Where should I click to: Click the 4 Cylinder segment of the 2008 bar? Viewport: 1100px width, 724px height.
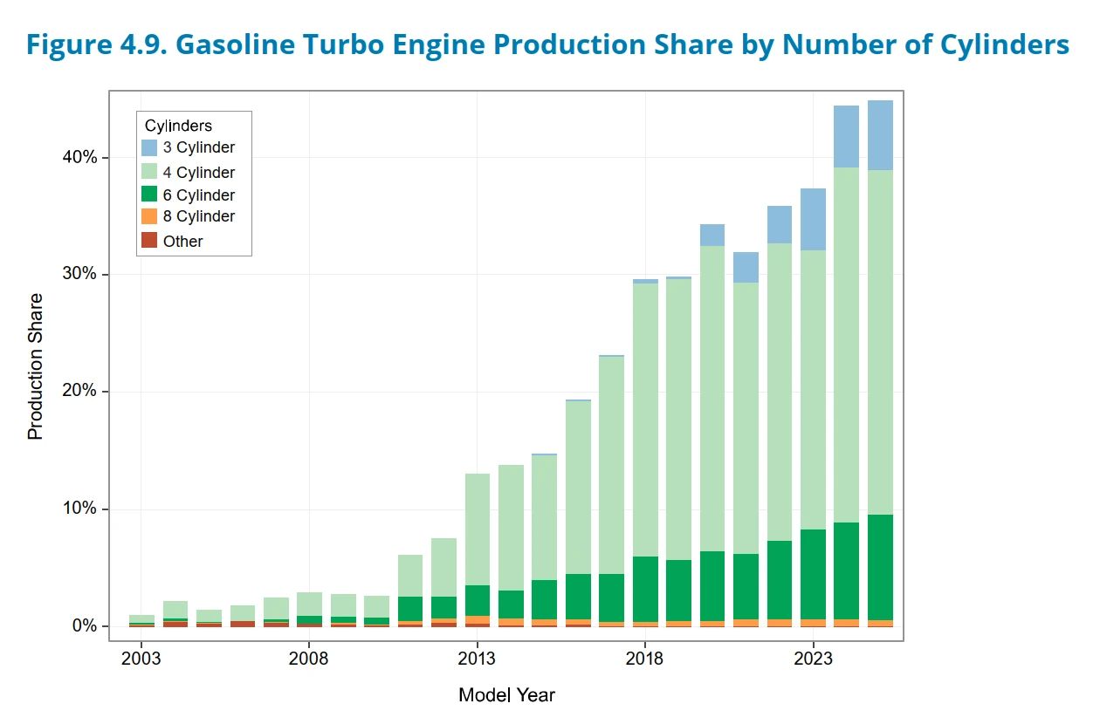pos(309,604)
